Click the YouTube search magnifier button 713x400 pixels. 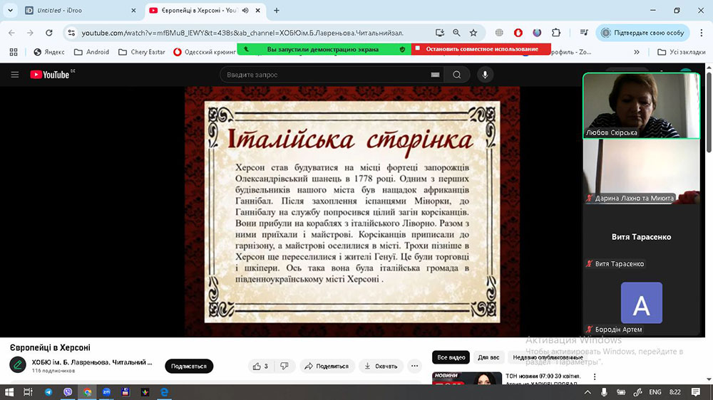[456, 75]
